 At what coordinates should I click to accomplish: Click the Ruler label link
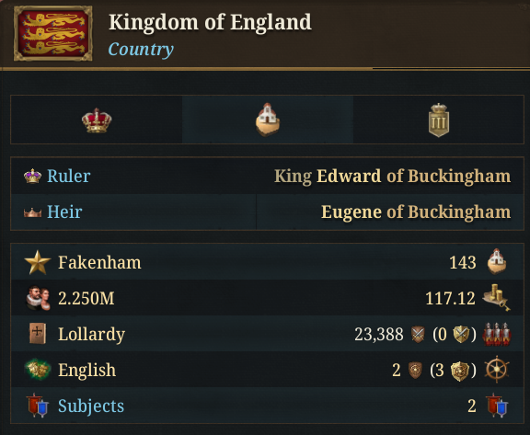(x=69, y=176)
